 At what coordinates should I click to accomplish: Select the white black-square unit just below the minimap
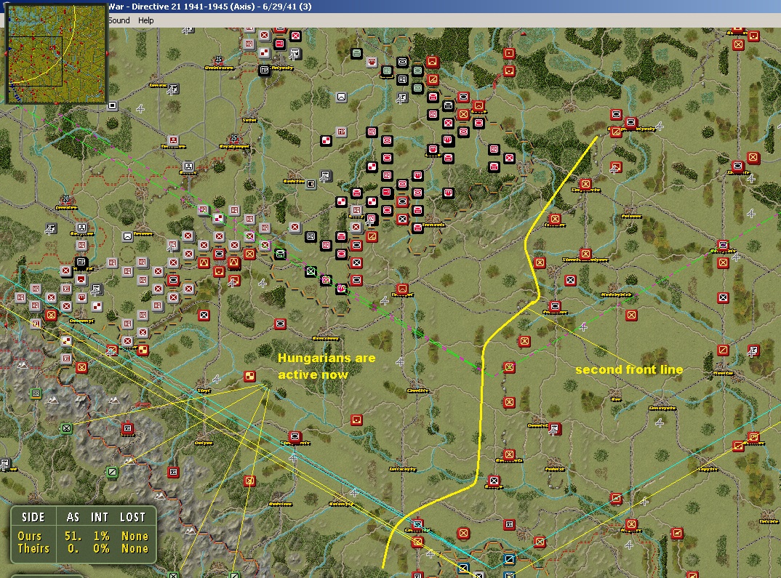(x=113, y=105)
